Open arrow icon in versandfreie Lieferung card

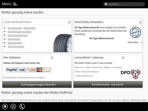coord(123,58)
